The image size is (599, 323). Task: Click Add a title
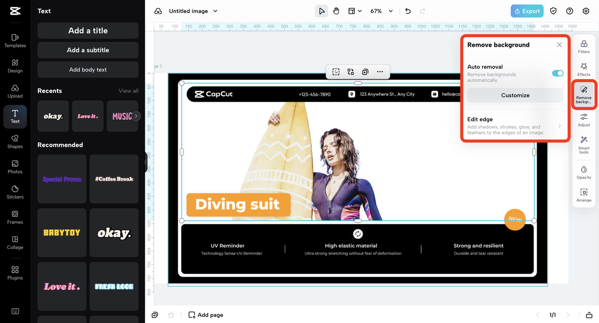(88, 30)
